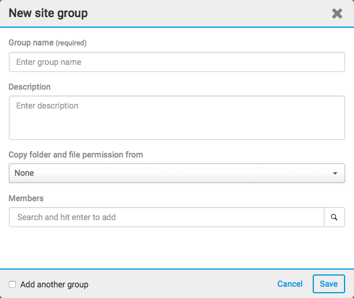Screen dimensions: 354x298
Task: Click the "(required)" hint text
Action: click(x=71, y=43)
